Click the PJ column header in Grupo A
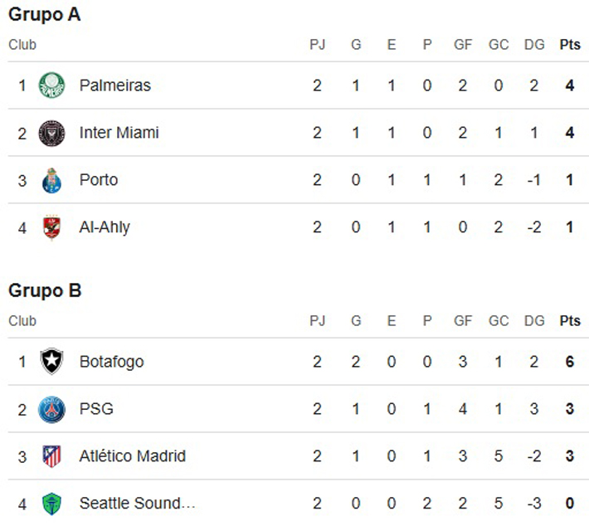Image resolution: width=589 pixels, height=526 pixels. (317, 45)
